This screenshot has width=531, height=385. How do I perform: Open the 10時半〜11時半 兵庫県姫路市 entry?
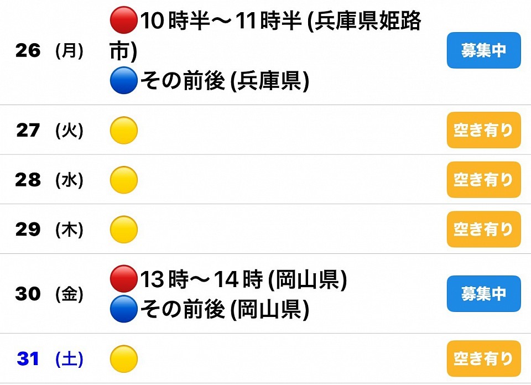[x=279, y=22]
